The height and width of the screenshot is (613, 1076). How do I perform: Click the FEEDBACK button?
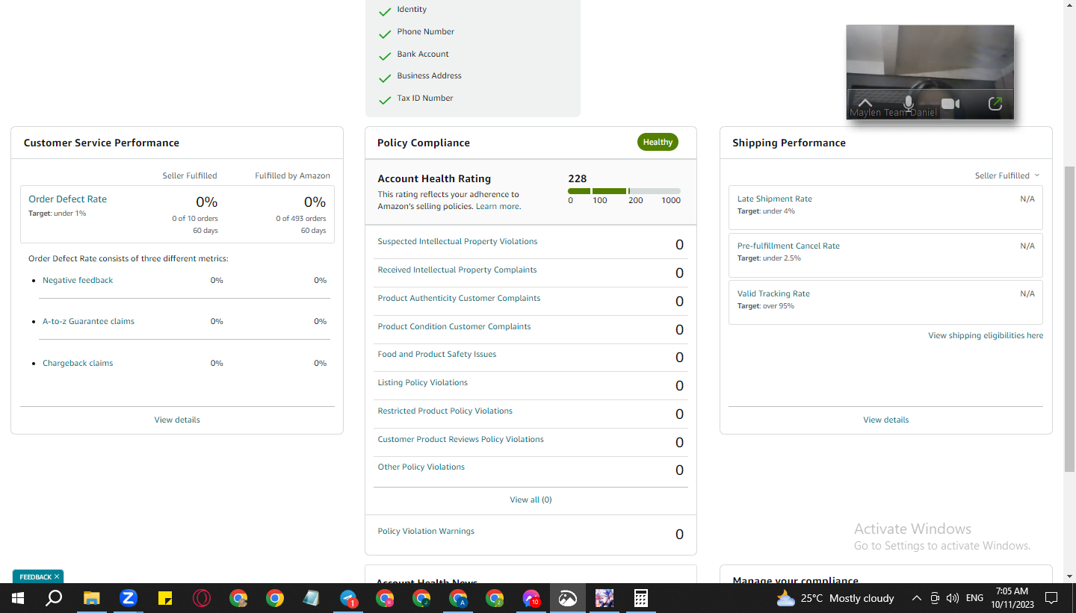tap(35, 577)
